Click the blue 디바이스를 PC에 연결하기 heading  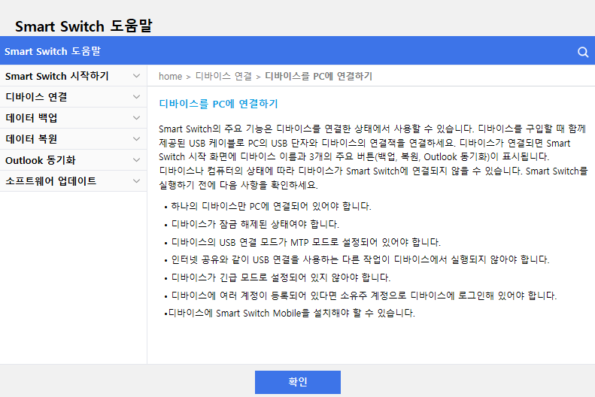218,104
